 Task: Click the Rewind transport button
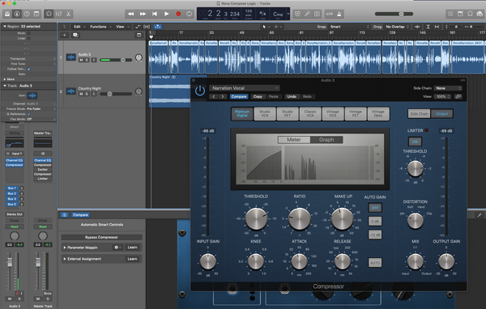point(130,14)
